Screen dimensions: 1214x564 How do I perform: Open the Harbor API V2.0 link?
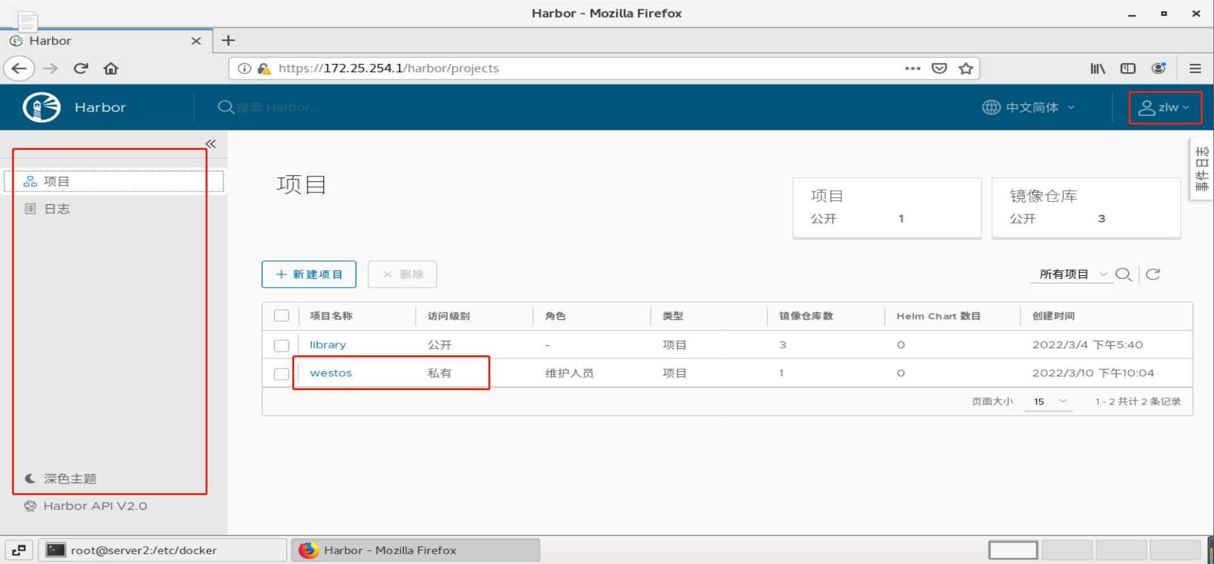pos(86,506)
